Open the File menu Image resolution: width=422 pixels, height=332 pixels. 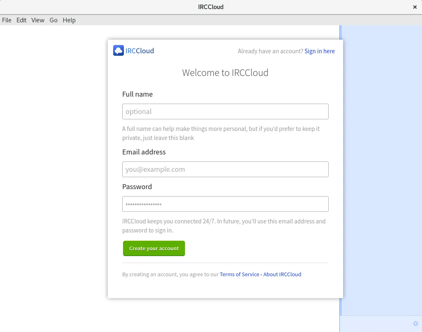tap(7, 20)
